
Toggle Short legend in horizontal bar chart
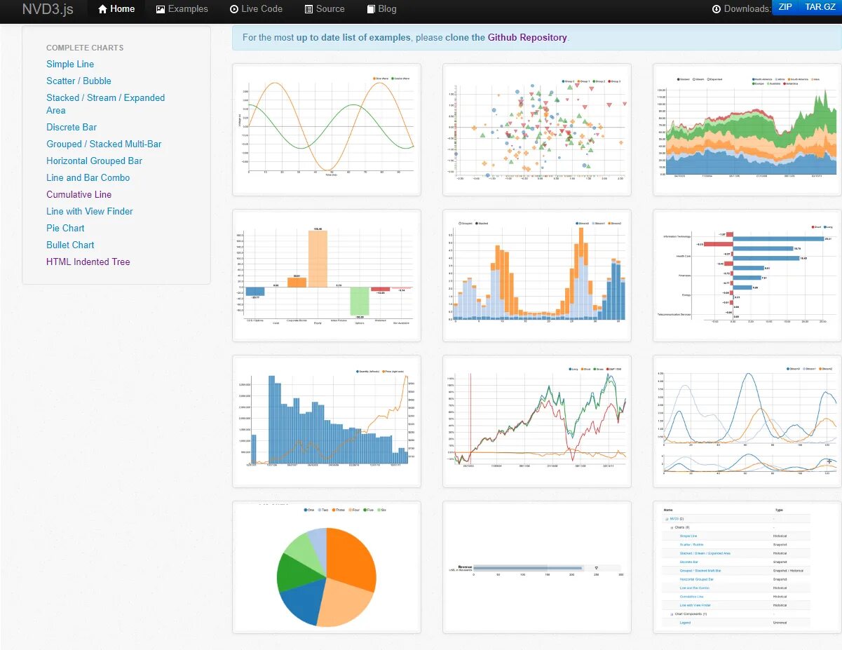815,227
